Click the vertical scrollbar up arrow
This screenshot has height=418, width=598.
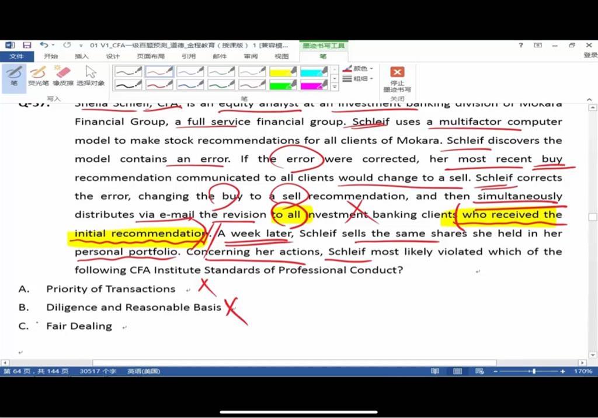tap(593, 108)
